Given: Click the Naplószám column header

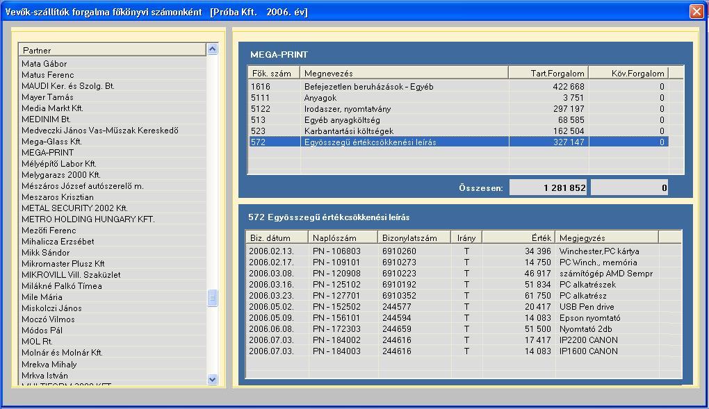Looking at the screenshot, I should pyautogui.click(x=343, y=237).
